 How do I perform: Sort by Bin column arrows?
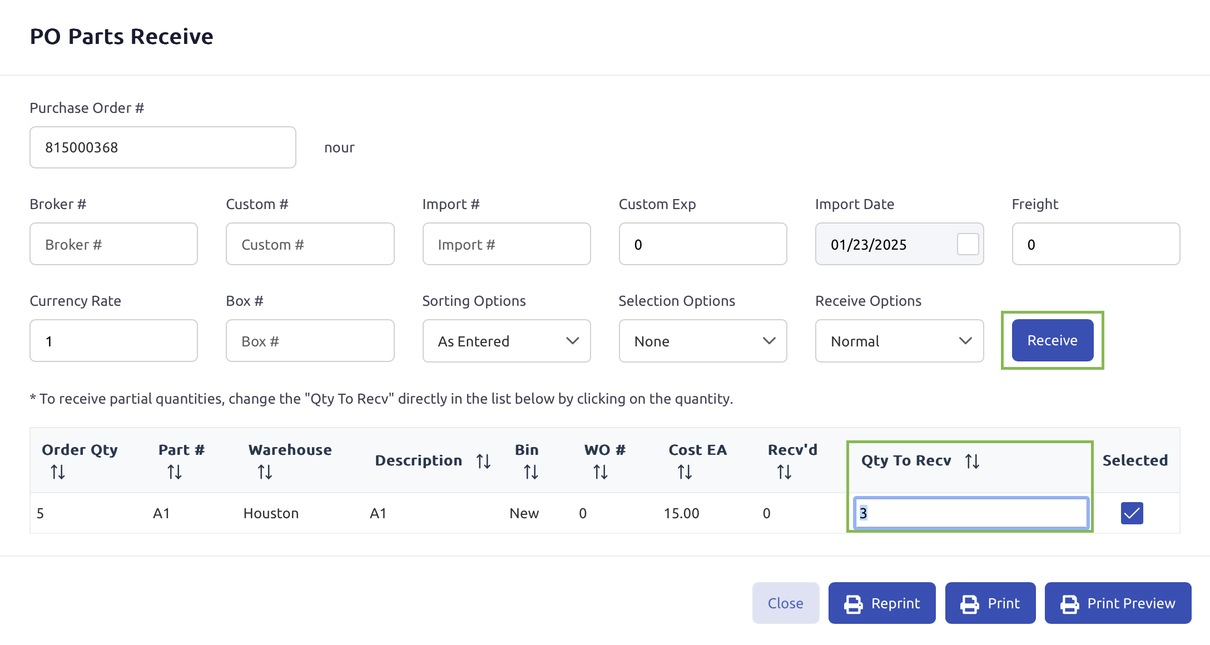tap(530, 472)
